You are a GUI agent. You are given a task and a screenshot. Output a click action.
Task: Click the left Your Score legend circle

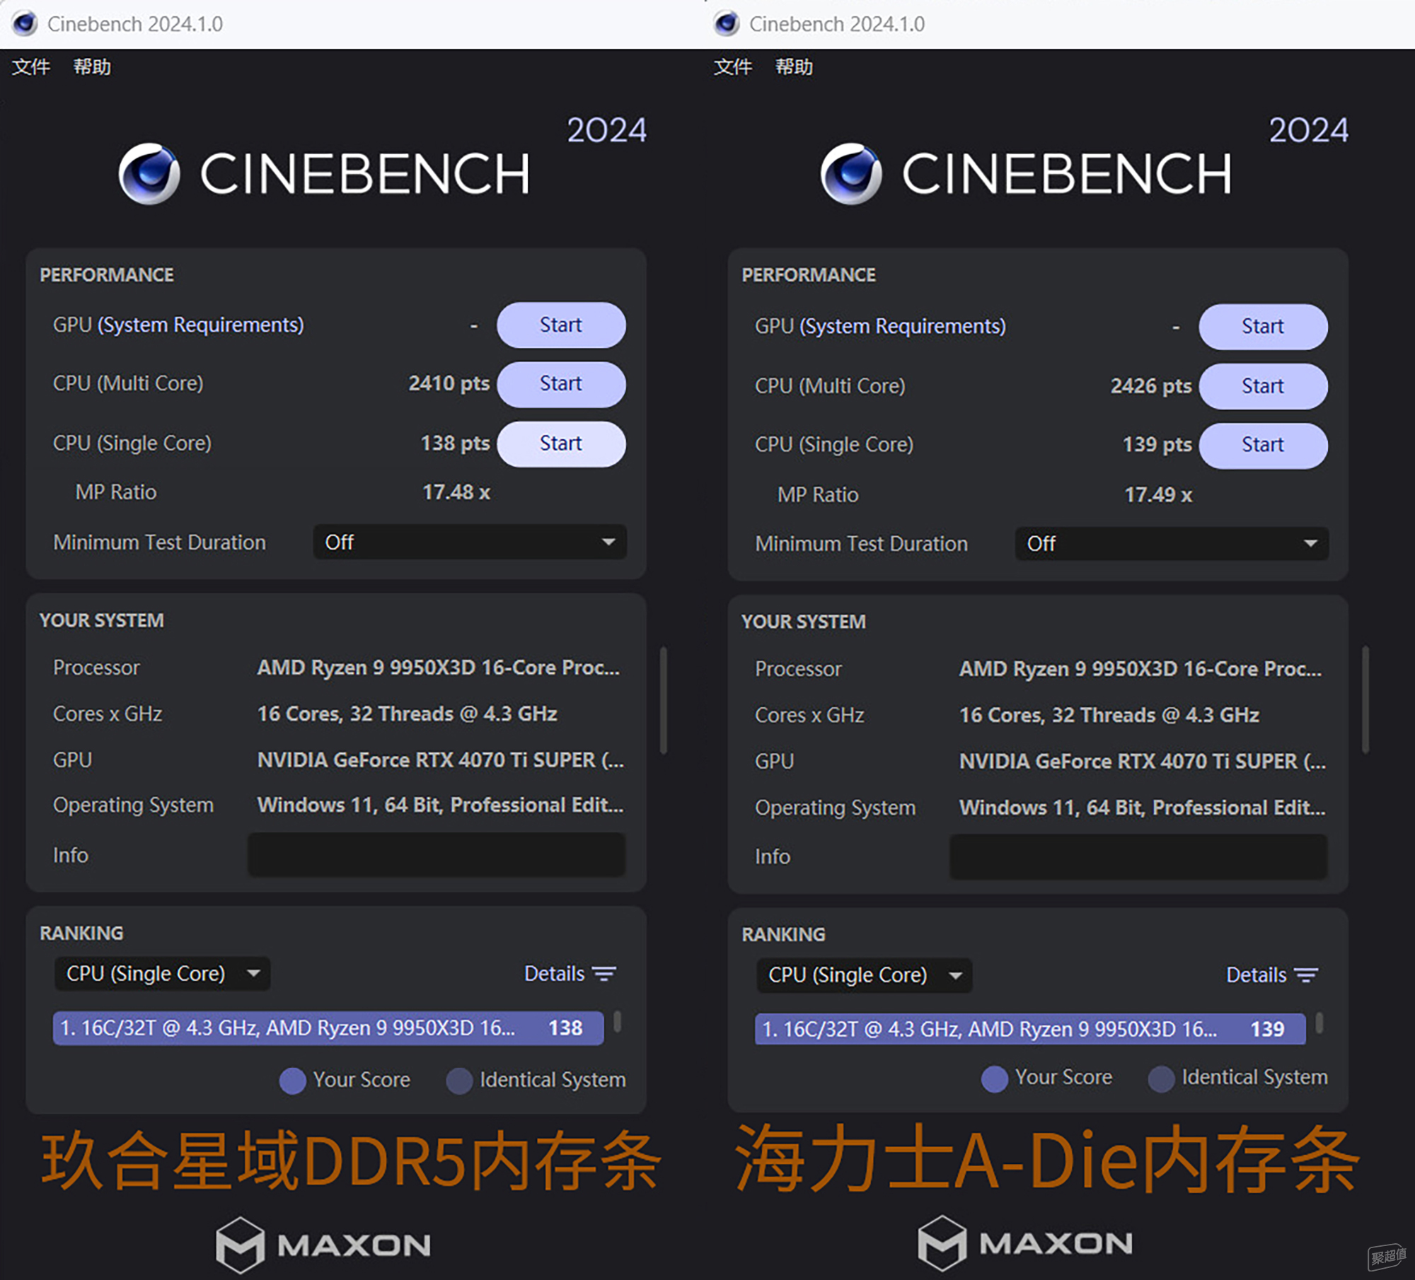click(x=292, y=1080)
